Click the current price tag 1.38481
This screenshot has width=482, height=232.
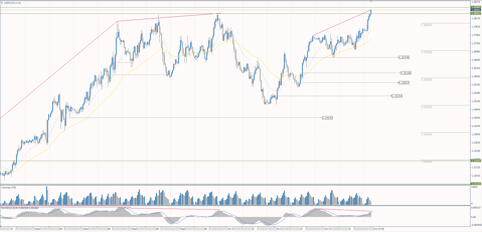pos(476,10)
